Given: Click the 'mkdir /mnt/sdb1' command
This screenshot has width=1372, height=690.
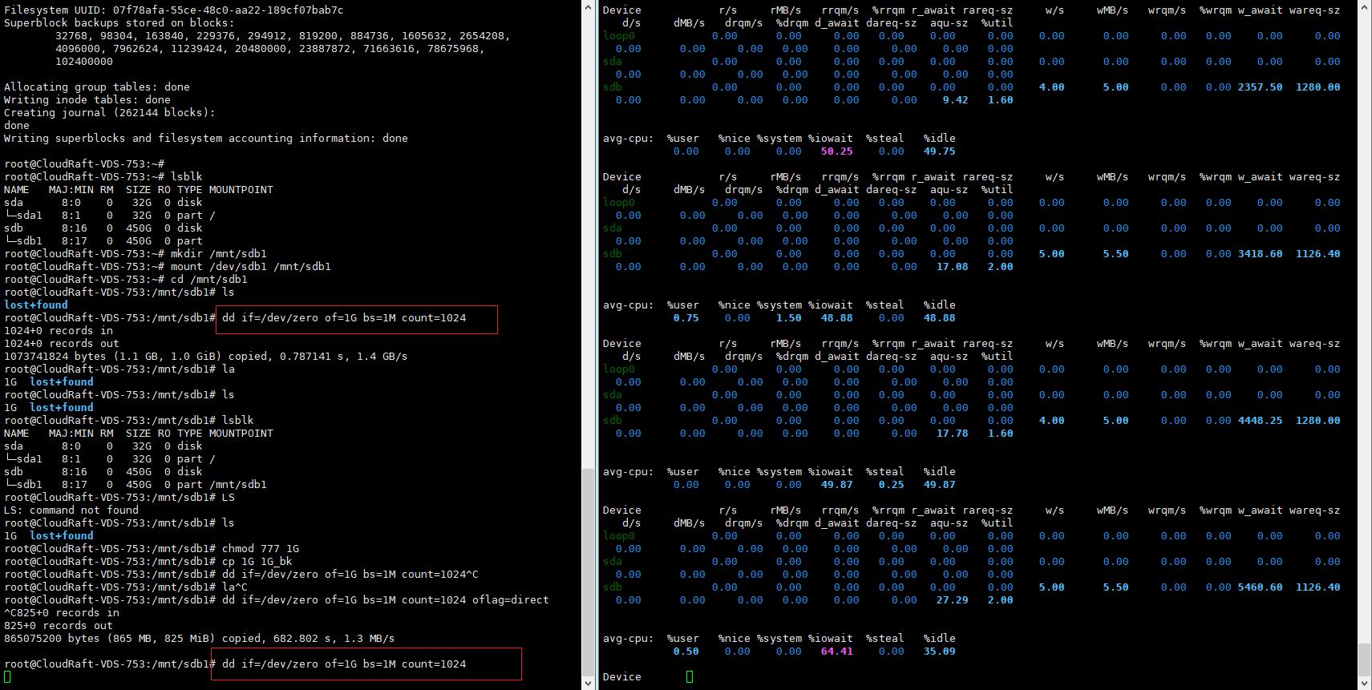Looking at the screenshot, I should [219, 254].
